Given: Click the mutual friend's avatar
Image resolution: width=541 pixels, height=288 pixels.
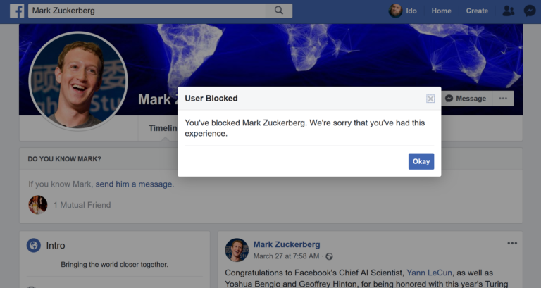Looking at the screenshot, I should tap(38, 205).
